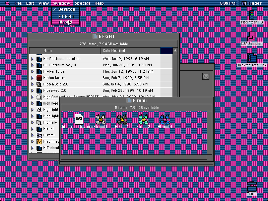
Task: Click the Hiromi window horizontal scrollbar
Action: point(134,157)
